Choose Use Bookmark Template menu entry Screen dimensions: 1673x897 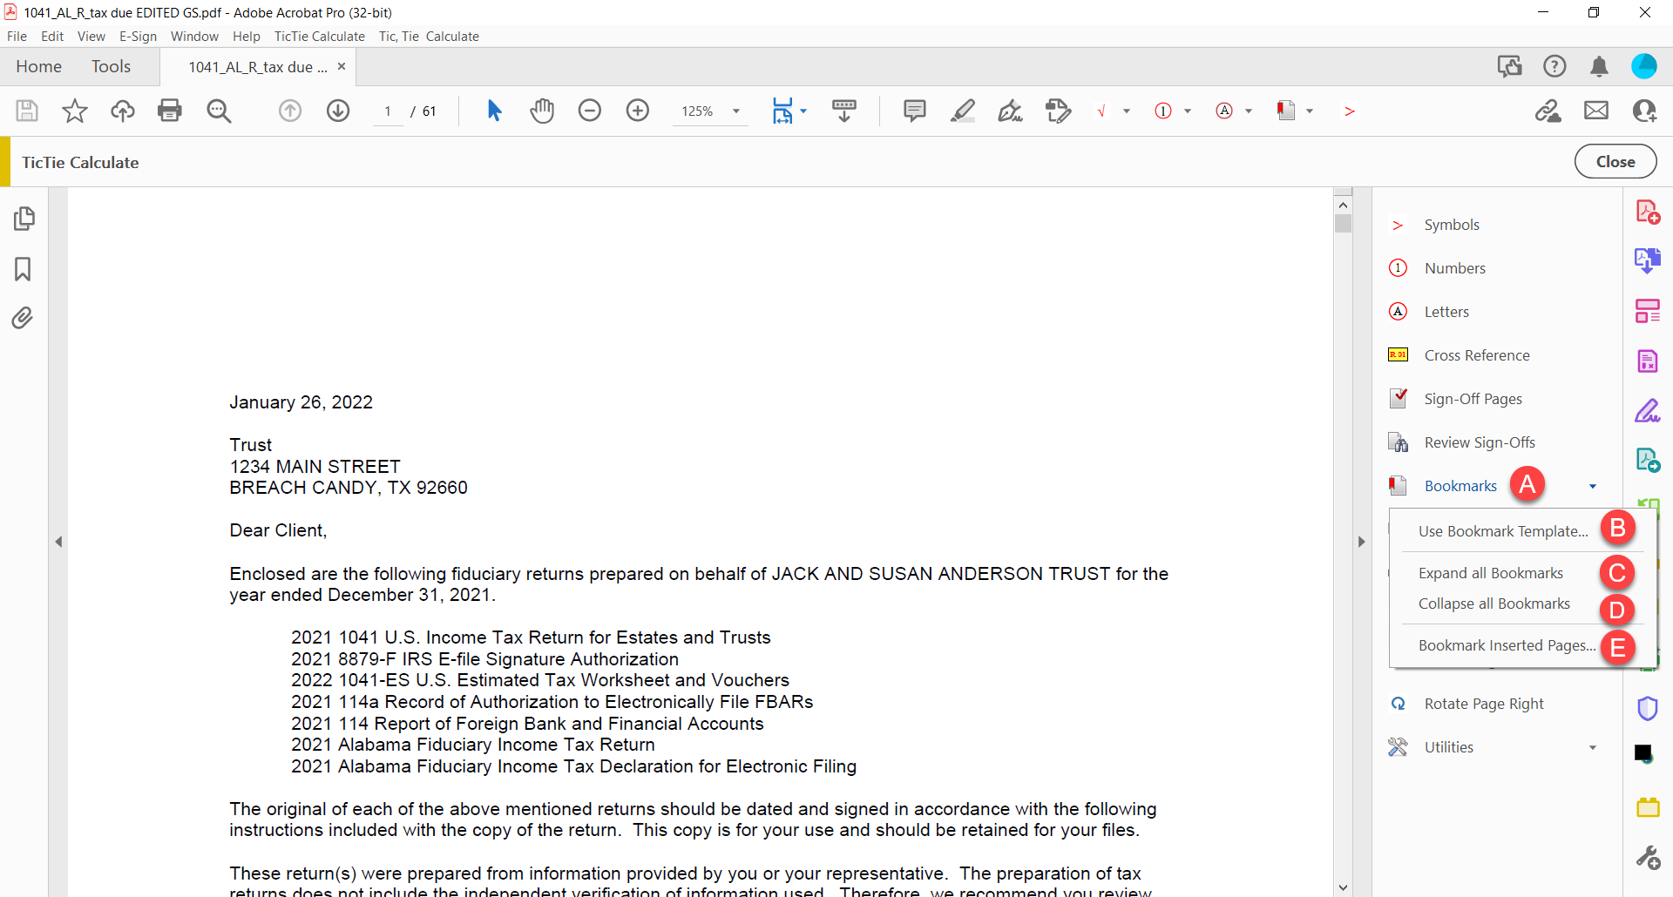1503,531
